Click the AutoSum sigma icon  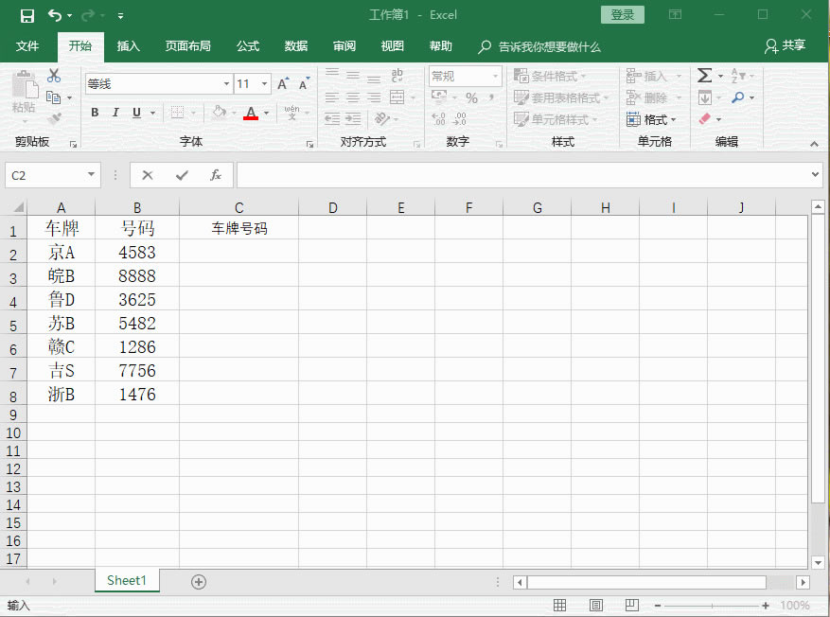(704, 76)
